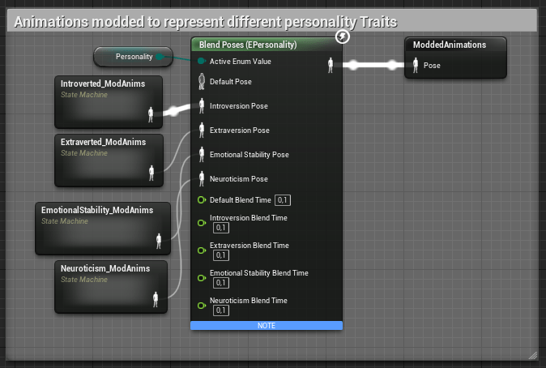The height and width of the screenshot is (368, 546).
Task: Click the Emotional Stability Pose pin icon
Action: pyautogui.click(x=202, y=155)
